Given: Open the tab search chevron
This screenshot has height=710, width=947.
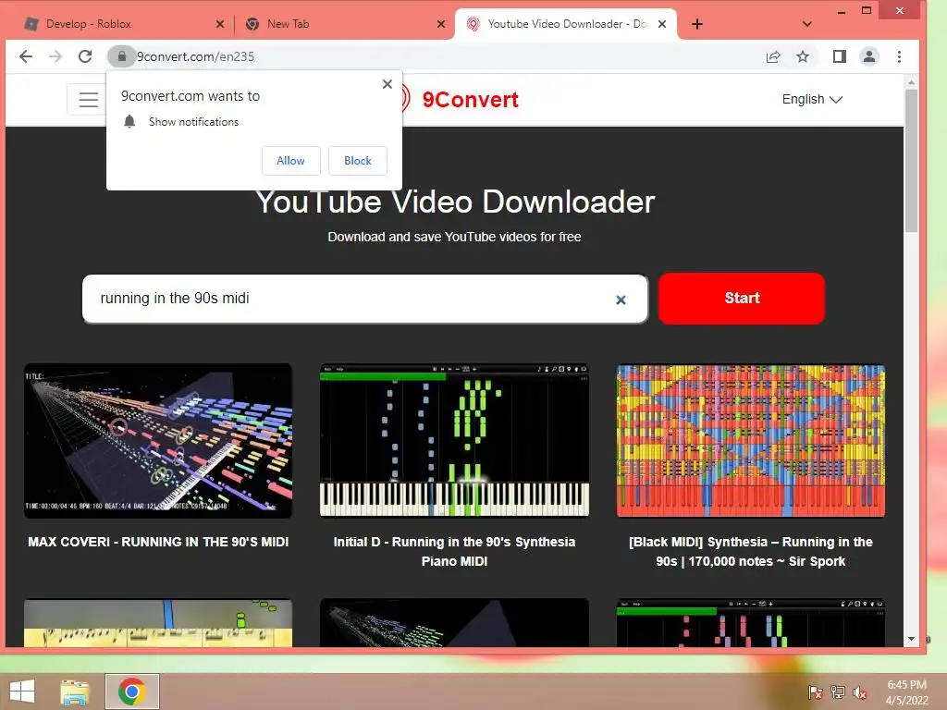Looking at the screenshot, I should coord(806,24).
